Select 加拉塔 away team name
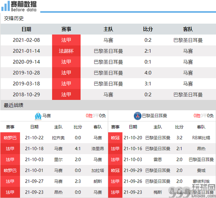This screenshot has height=198, width=216. [98, 170]
